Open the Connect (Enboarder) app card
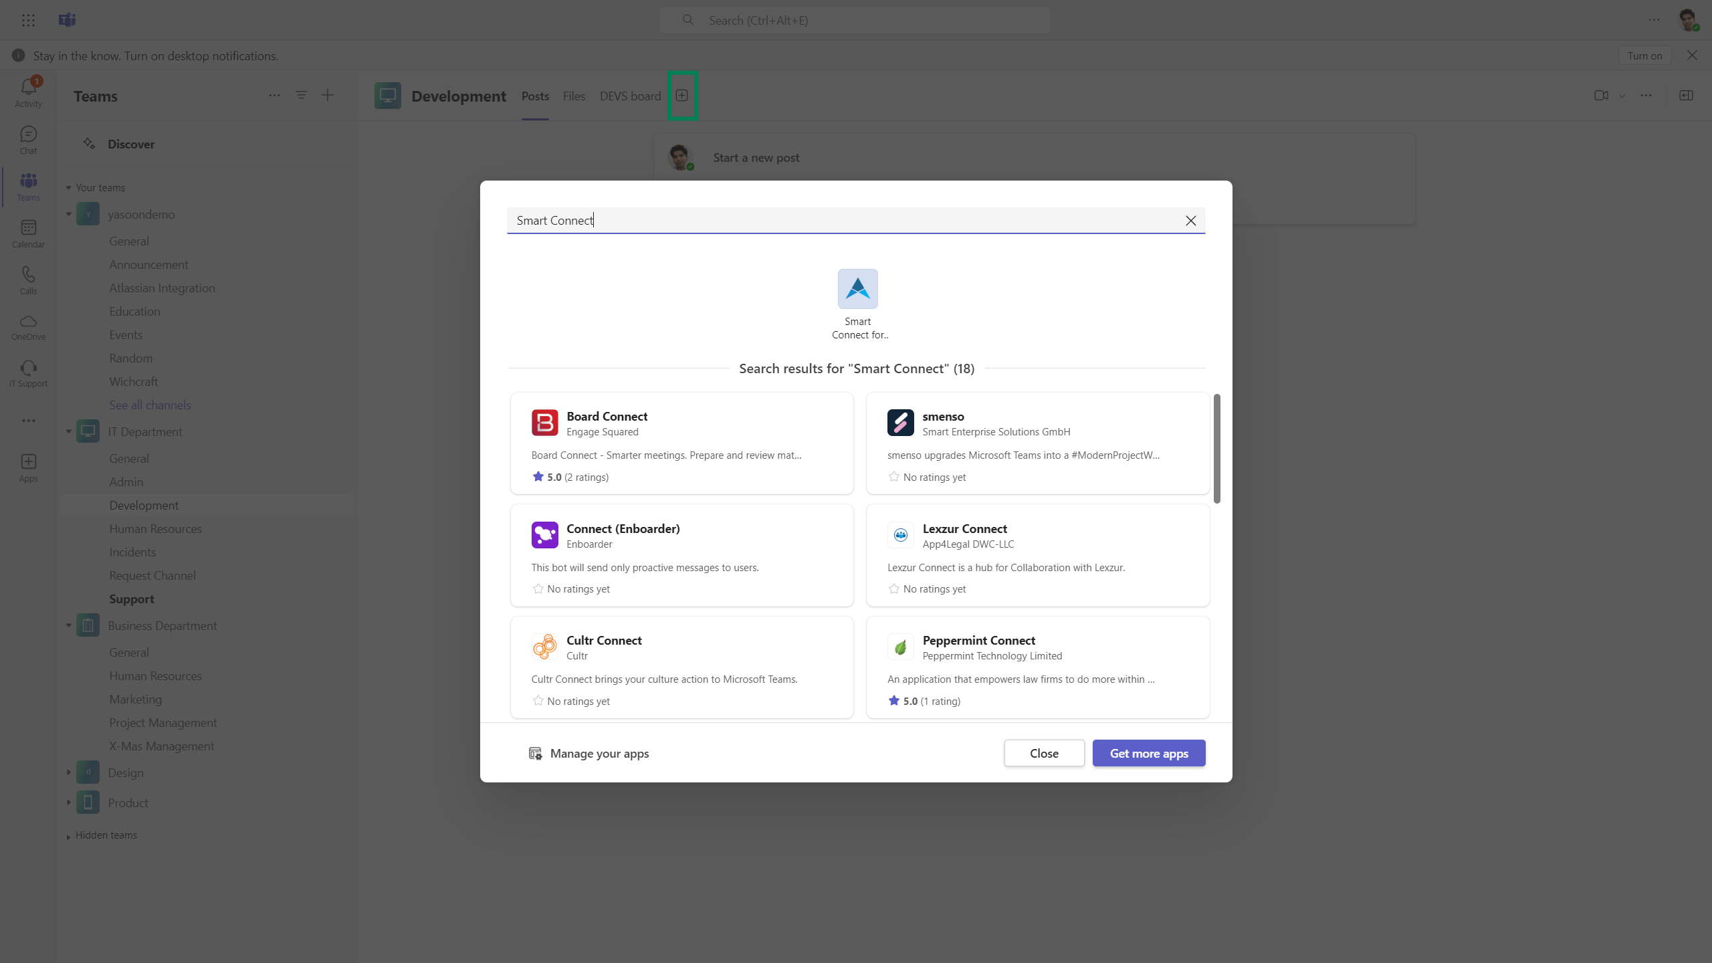The height and width of the screenshot is (963, 1712). [x=682, y=556]
